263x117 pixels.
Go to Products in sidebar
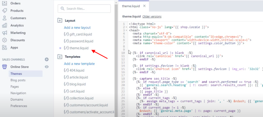(x=17, y=11)
